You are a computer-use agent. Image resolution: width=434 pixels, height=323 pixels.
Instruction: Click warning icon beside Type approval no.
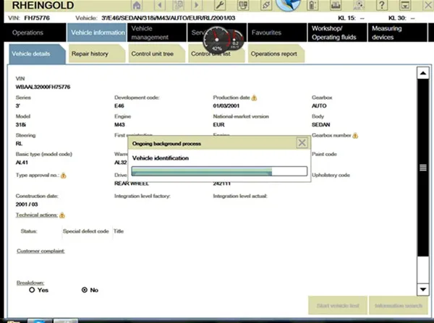64,176
